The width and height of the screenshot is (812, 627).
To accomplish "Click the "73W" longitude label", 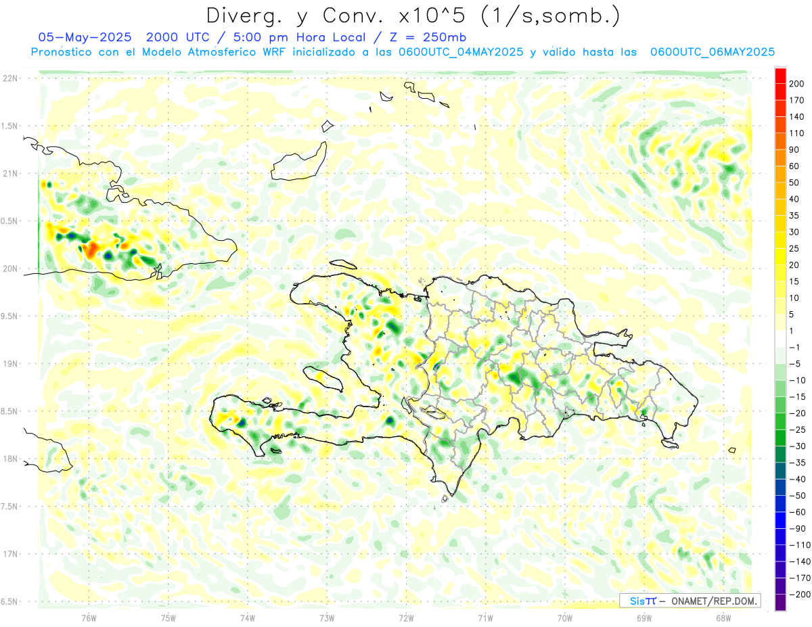I will [x=327, y=618].
